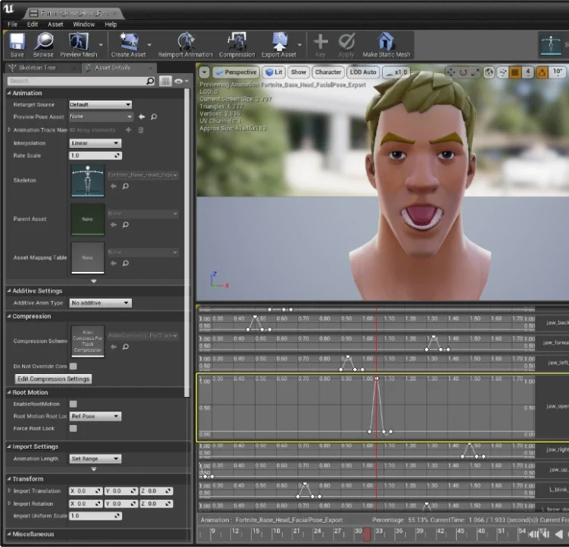Click the surface snapping icon in viewport
Viewport: 569px width, 547px height.
point(503,72)
